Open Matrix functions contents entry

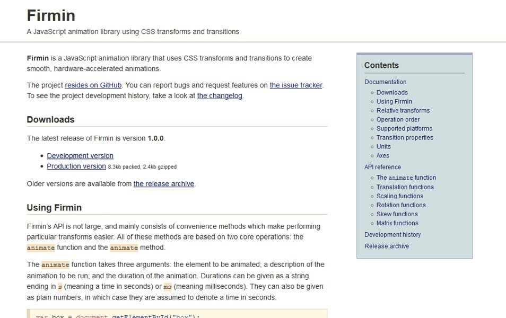pyautogui.click(x=397, y=223)
